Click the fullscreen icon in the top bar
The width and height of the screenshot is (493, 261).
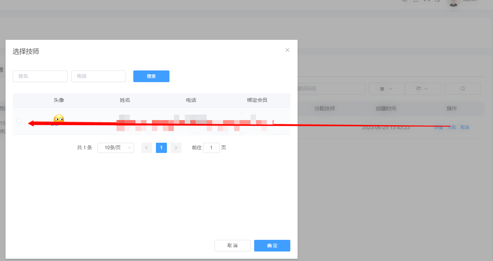(x=427, y=1)
